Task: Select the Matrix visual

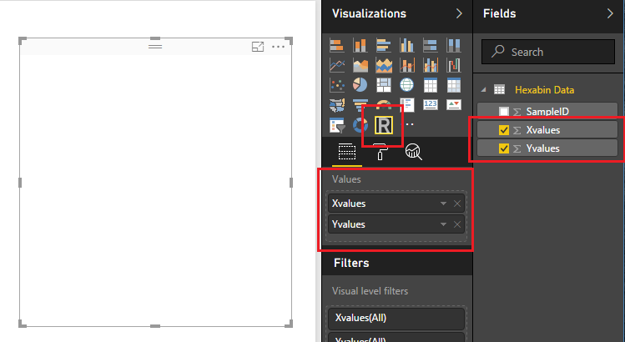Action: tap(454, 85)
